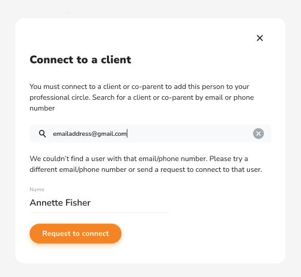Focus the email search input field

point(150,133)
